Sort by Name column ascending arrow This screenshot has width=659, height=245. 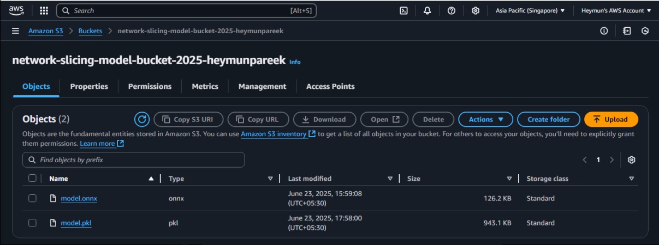(151, 179)
